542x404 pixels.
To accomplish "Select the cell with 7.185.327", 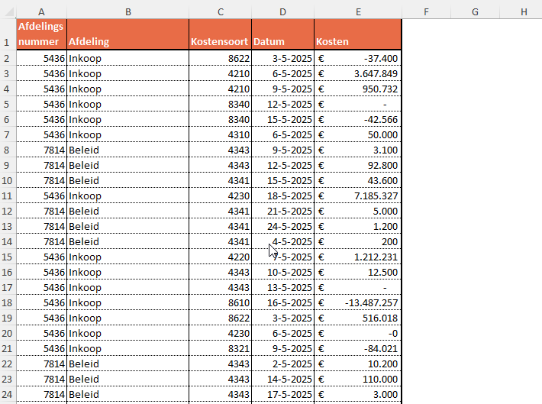I will (357, 196).
